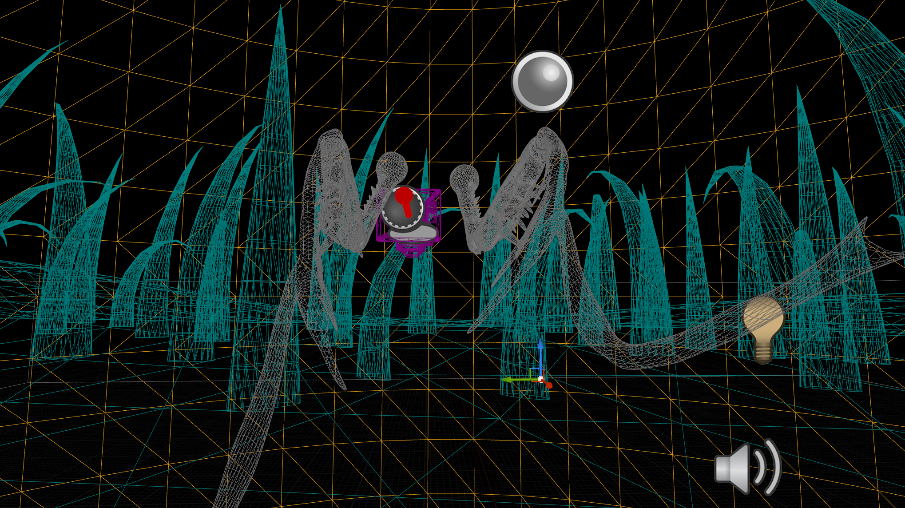The height and width of the screenshot is (508, 905).
Task: Click the left mantis's round wireframe claw tip
Action: 392,167
